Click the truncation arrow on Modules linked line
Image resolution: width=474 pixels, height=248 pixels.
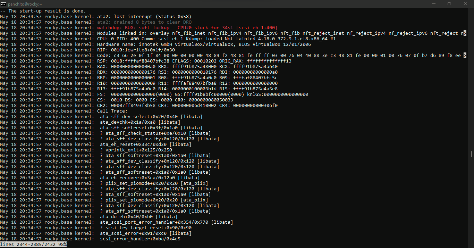465,33
